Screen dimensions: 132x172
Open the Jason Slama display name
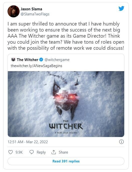pos(31,9)
